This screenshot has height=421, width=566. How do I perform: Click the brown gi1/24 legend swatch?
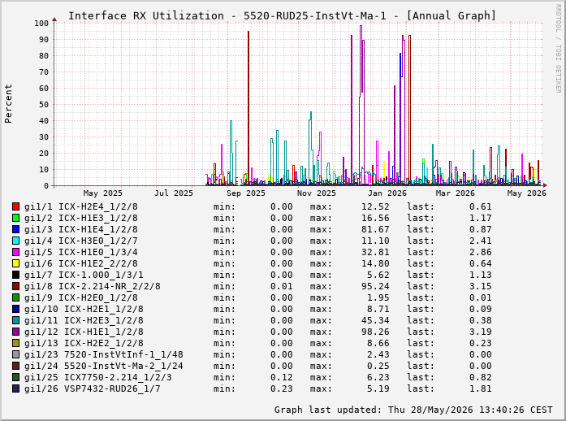(x=15, y=366)
